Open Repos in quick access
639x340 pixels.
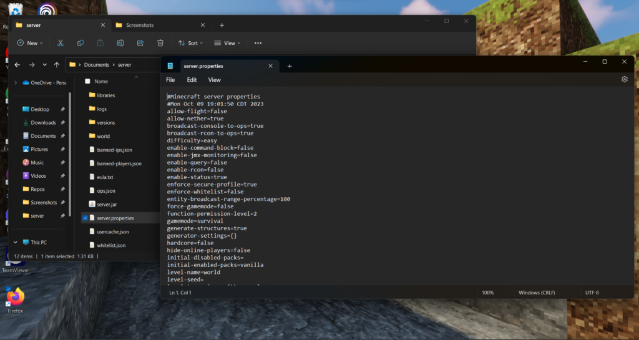click(37, 190)
